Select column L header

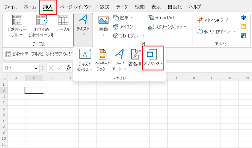click(212, 78)
